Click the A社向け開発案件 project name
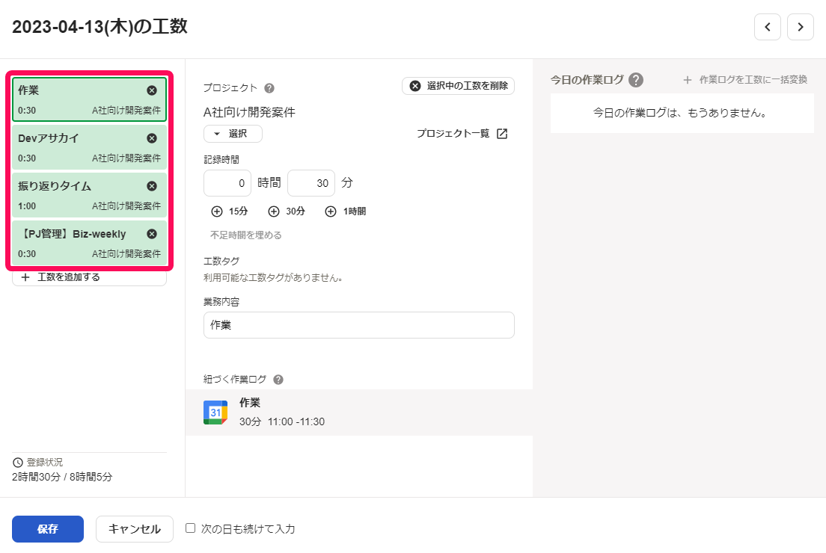 pos(249,112)
